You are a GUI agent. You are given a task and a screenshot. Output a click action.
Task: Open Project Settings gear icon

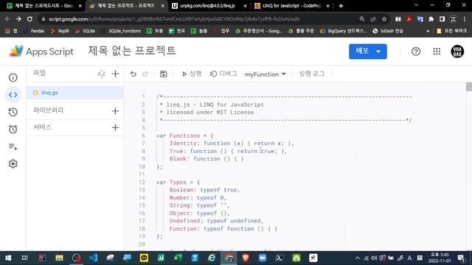13,163
